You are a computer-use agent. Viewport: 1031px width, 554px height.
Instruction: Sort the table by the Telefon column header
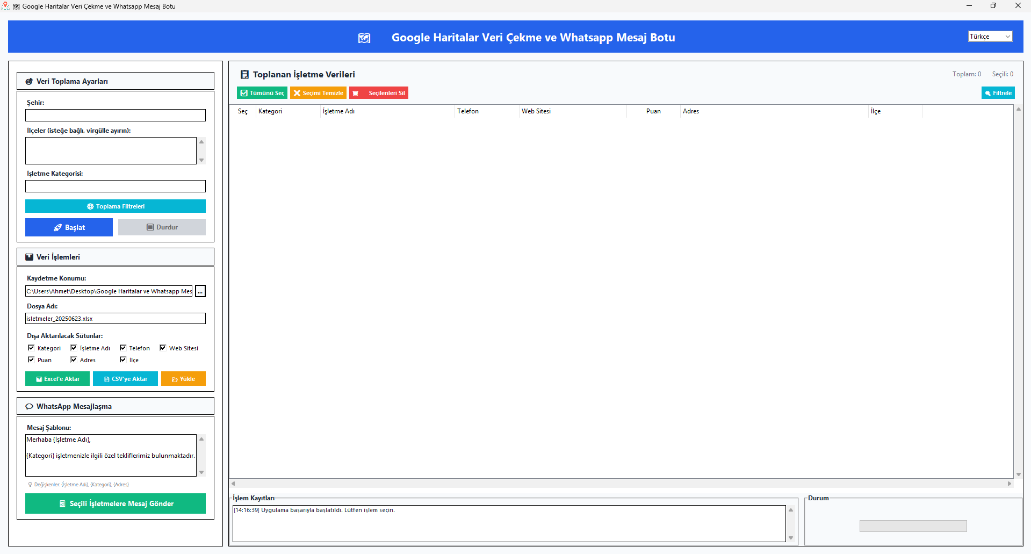coord(468,111)
